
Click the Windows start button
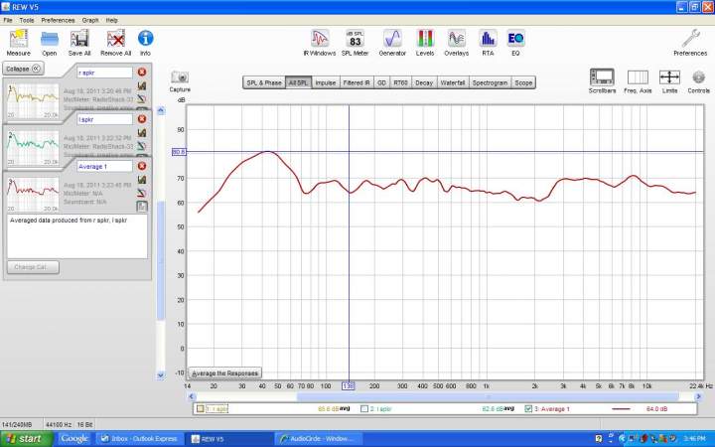(27, 439)
